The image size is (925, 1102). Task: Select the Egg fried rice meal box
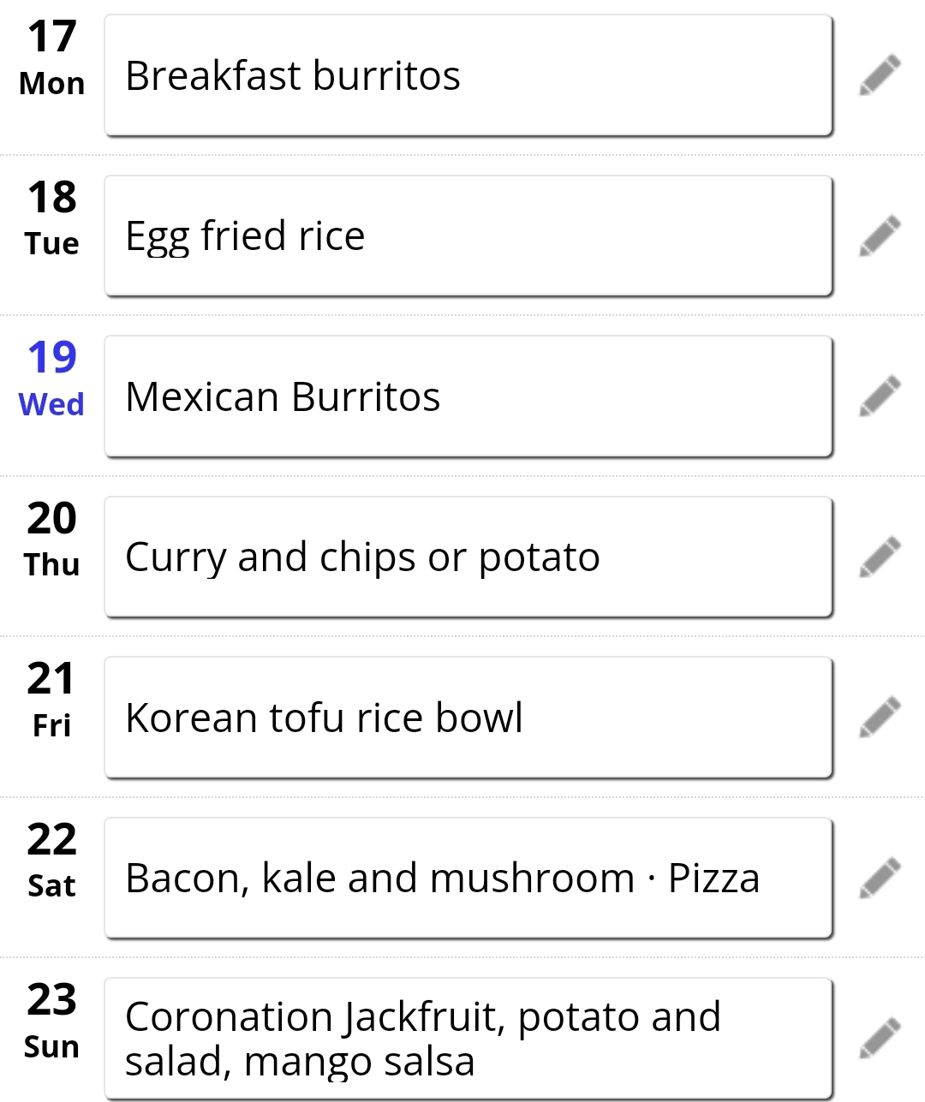[x=468, y=235]
